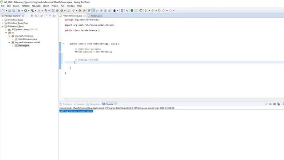Click Remove All Terminated Launches in Console
The width and height of the screenshot is (284, 160).
click(x=279, y=104)
